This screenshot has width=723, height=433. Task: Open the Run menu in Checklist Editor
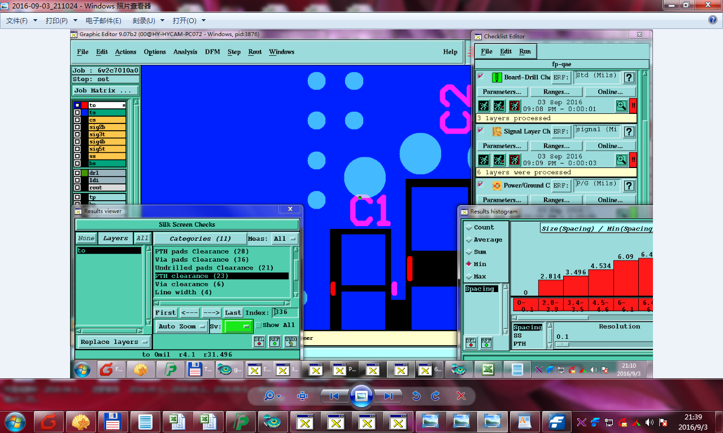[x=525, y=51]
